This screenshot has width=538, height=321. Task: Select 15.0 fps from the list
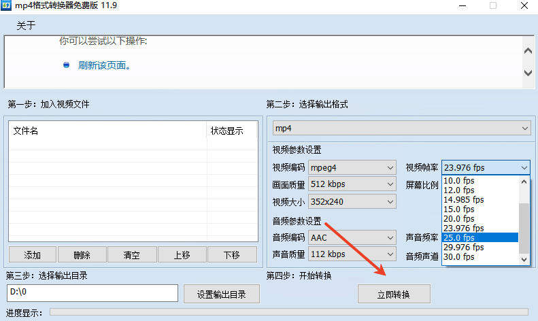click(x=480, y=209)
